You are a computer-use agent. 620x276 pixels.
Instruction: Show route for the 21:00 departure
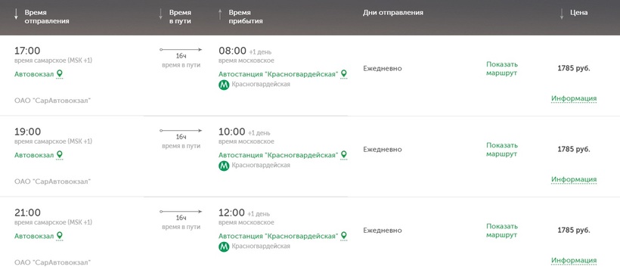(502, 231)
